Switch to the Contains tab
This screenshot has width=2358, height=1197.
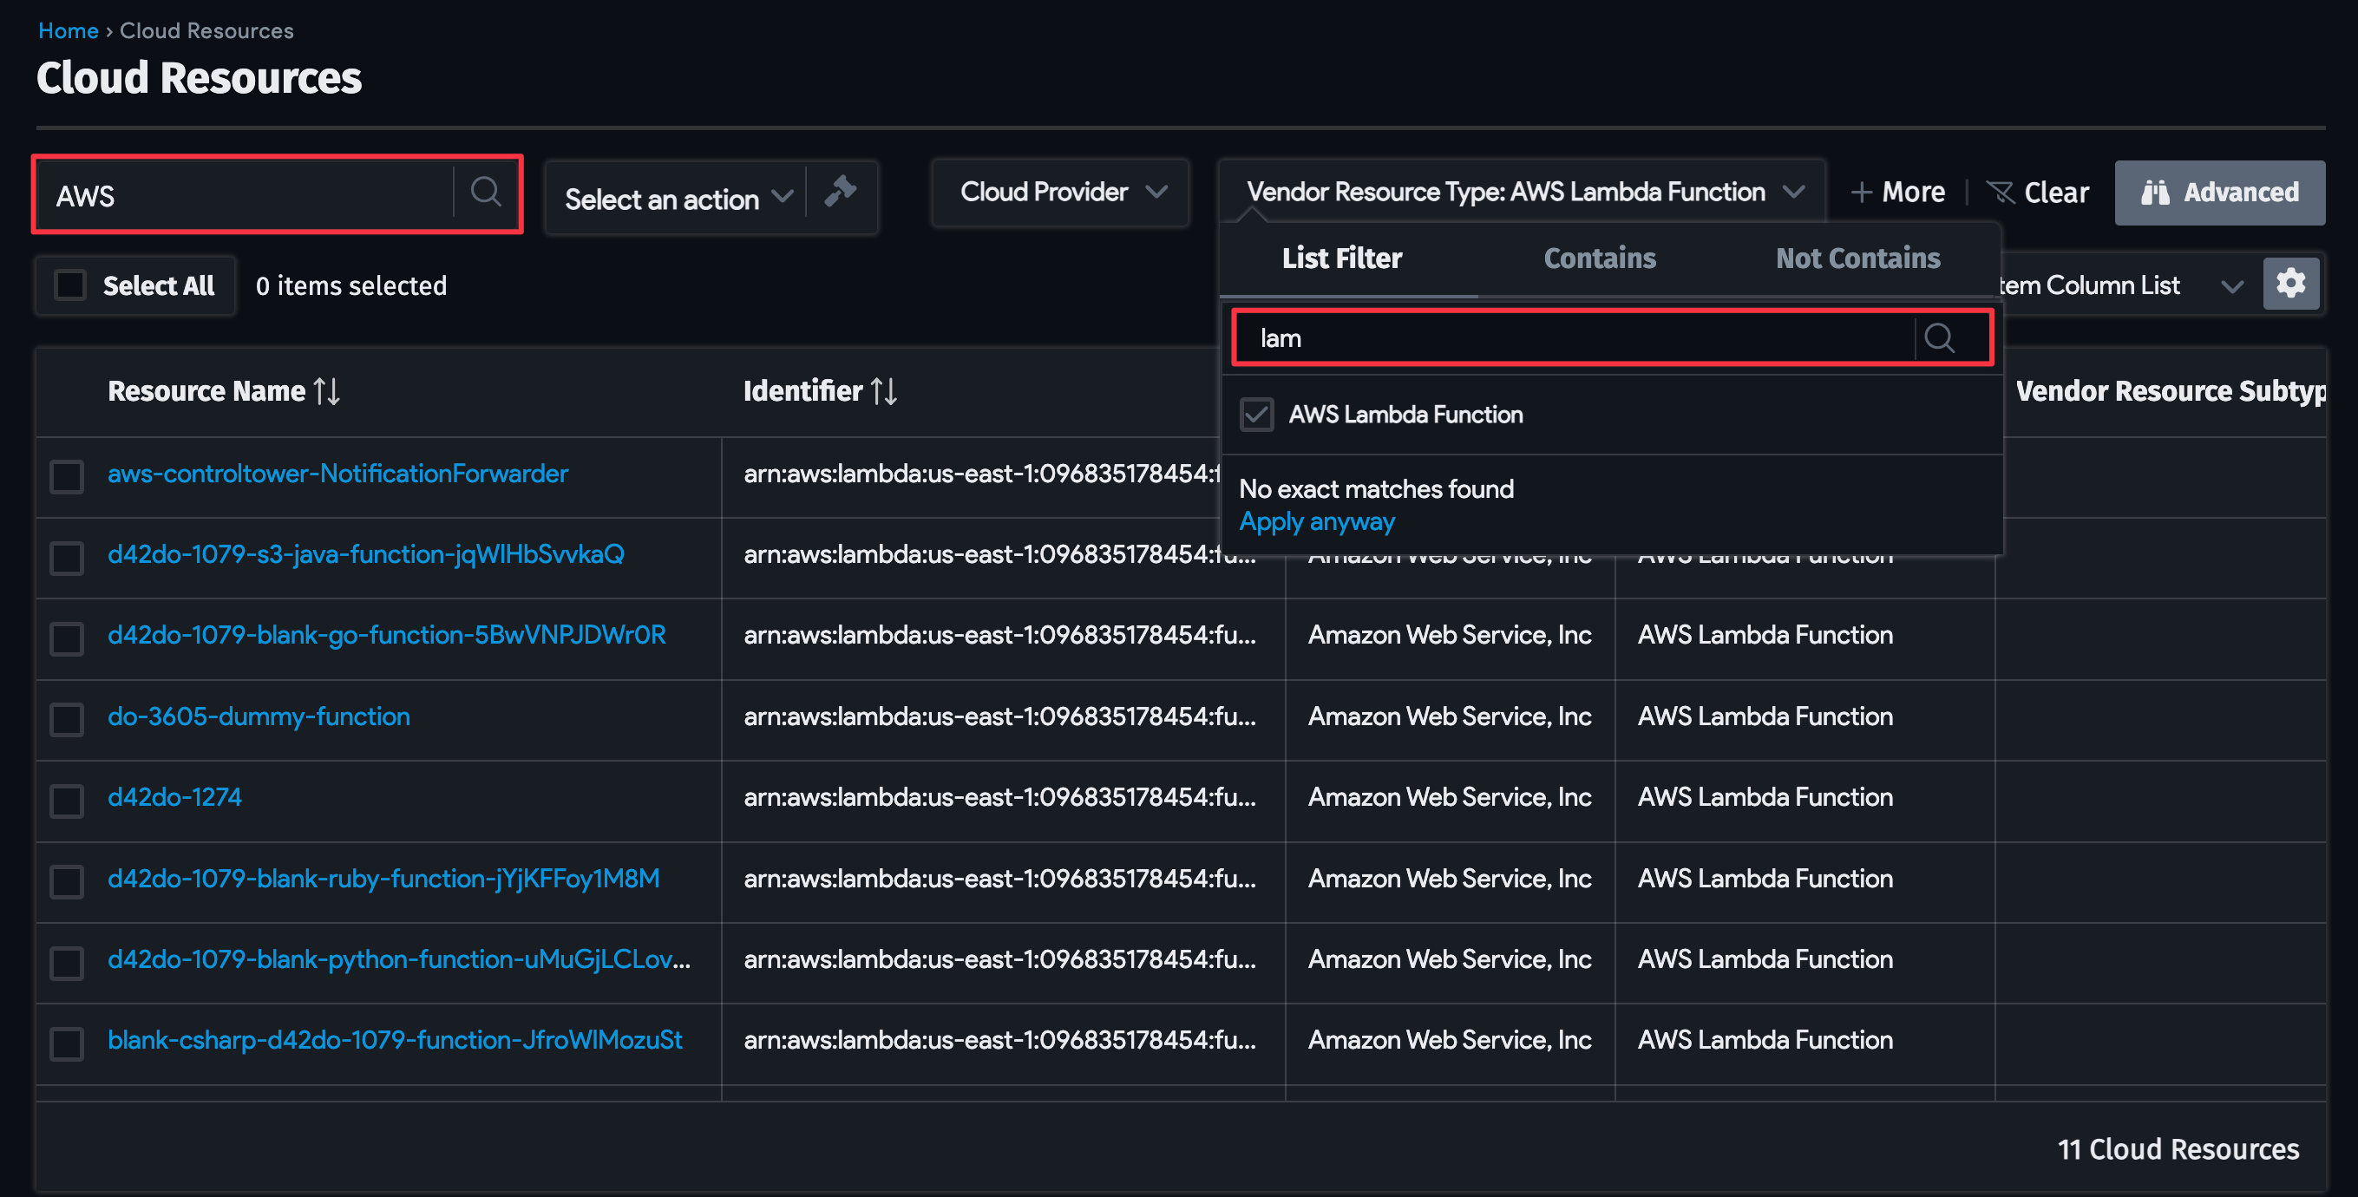tap(1598, 258)
